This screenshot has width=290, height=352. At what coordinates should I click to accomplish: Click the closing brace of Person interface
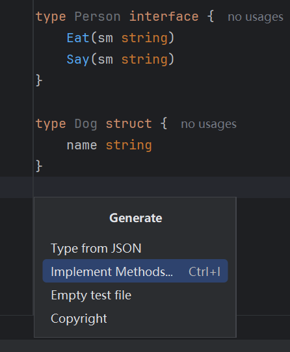[x=39, y=81]
